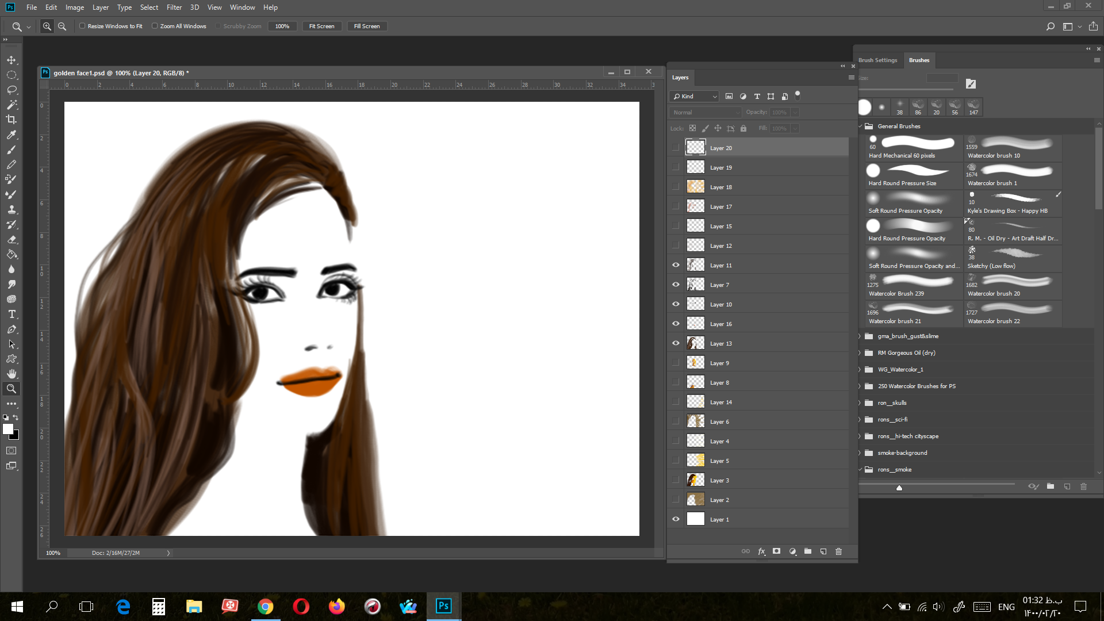Select the Horizontal Type tool
The height and width of the screenshot is (621, 1104).
[x=11, y=314]
